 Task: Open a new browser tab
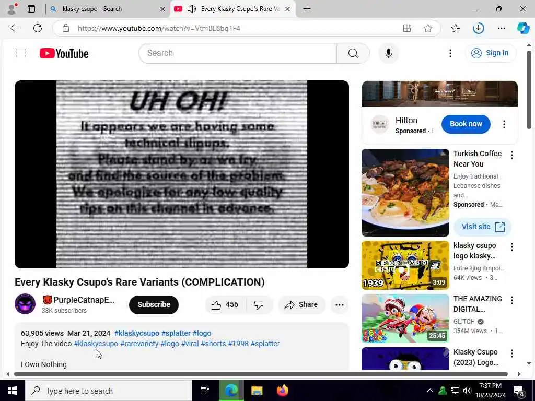[x=307, y=9]
